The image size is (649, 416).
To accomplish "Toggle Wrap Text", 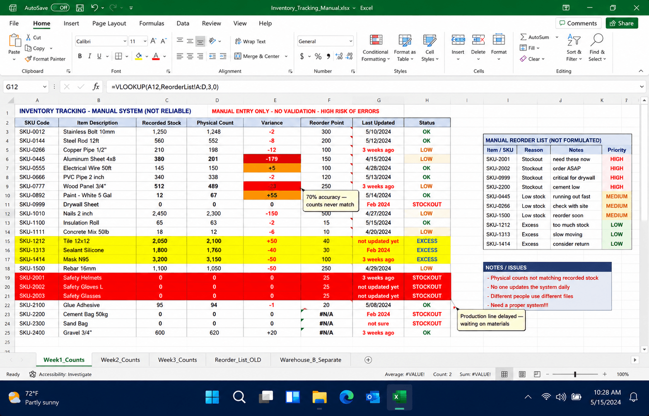I will click(250, 41).
